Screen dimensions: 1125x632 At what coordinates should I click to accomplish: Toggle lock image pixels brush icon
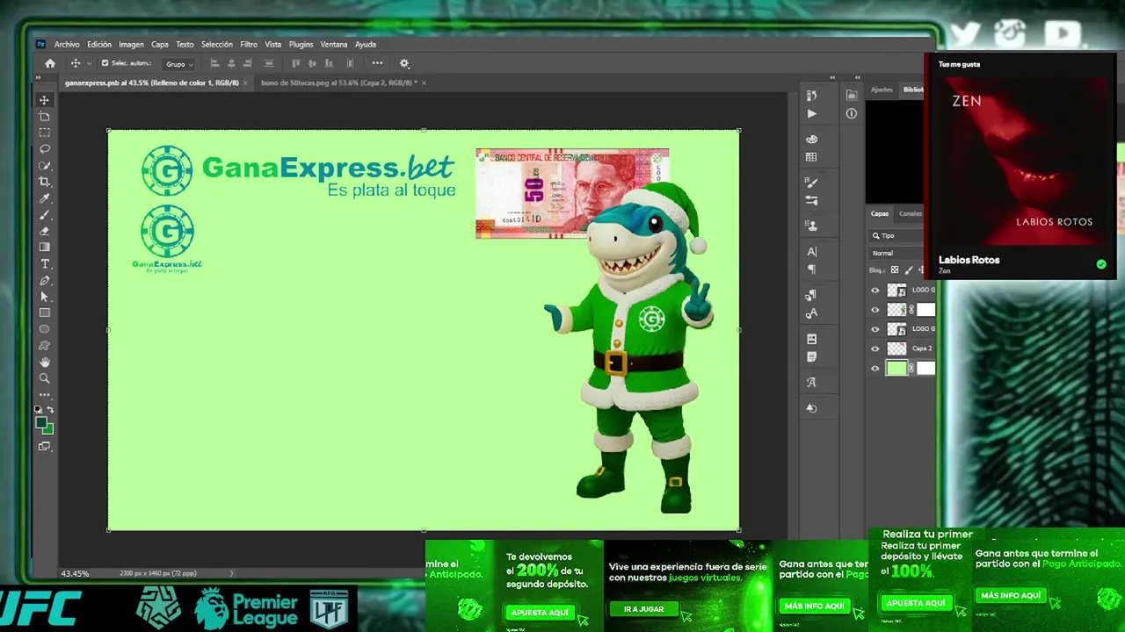tap(908, 270)
